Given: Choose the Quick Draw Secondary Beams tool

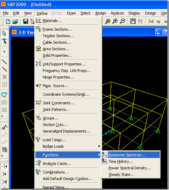Looking at the screenshot, I should [4, 84].
